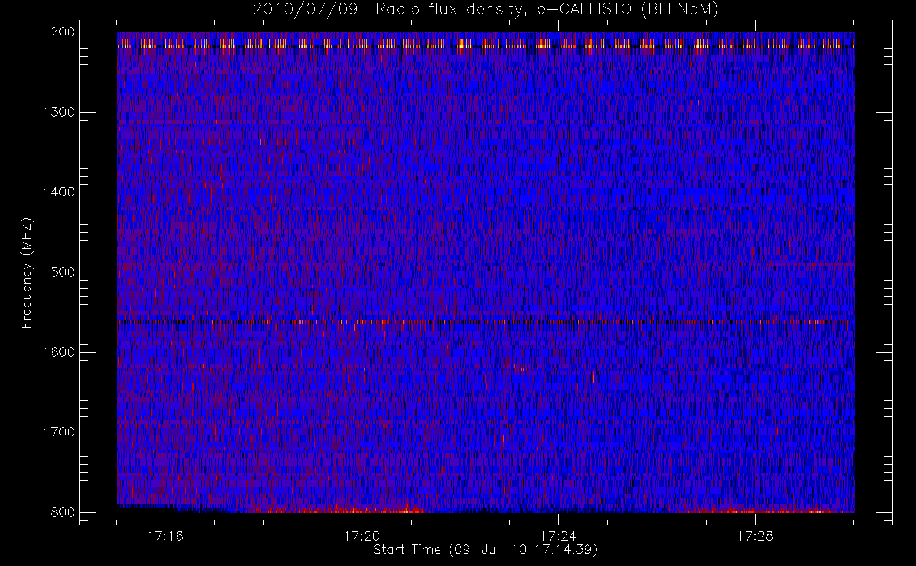916x566 pixels.
Task: Click the 1500 frequency tick label
Action: point(59,272)
